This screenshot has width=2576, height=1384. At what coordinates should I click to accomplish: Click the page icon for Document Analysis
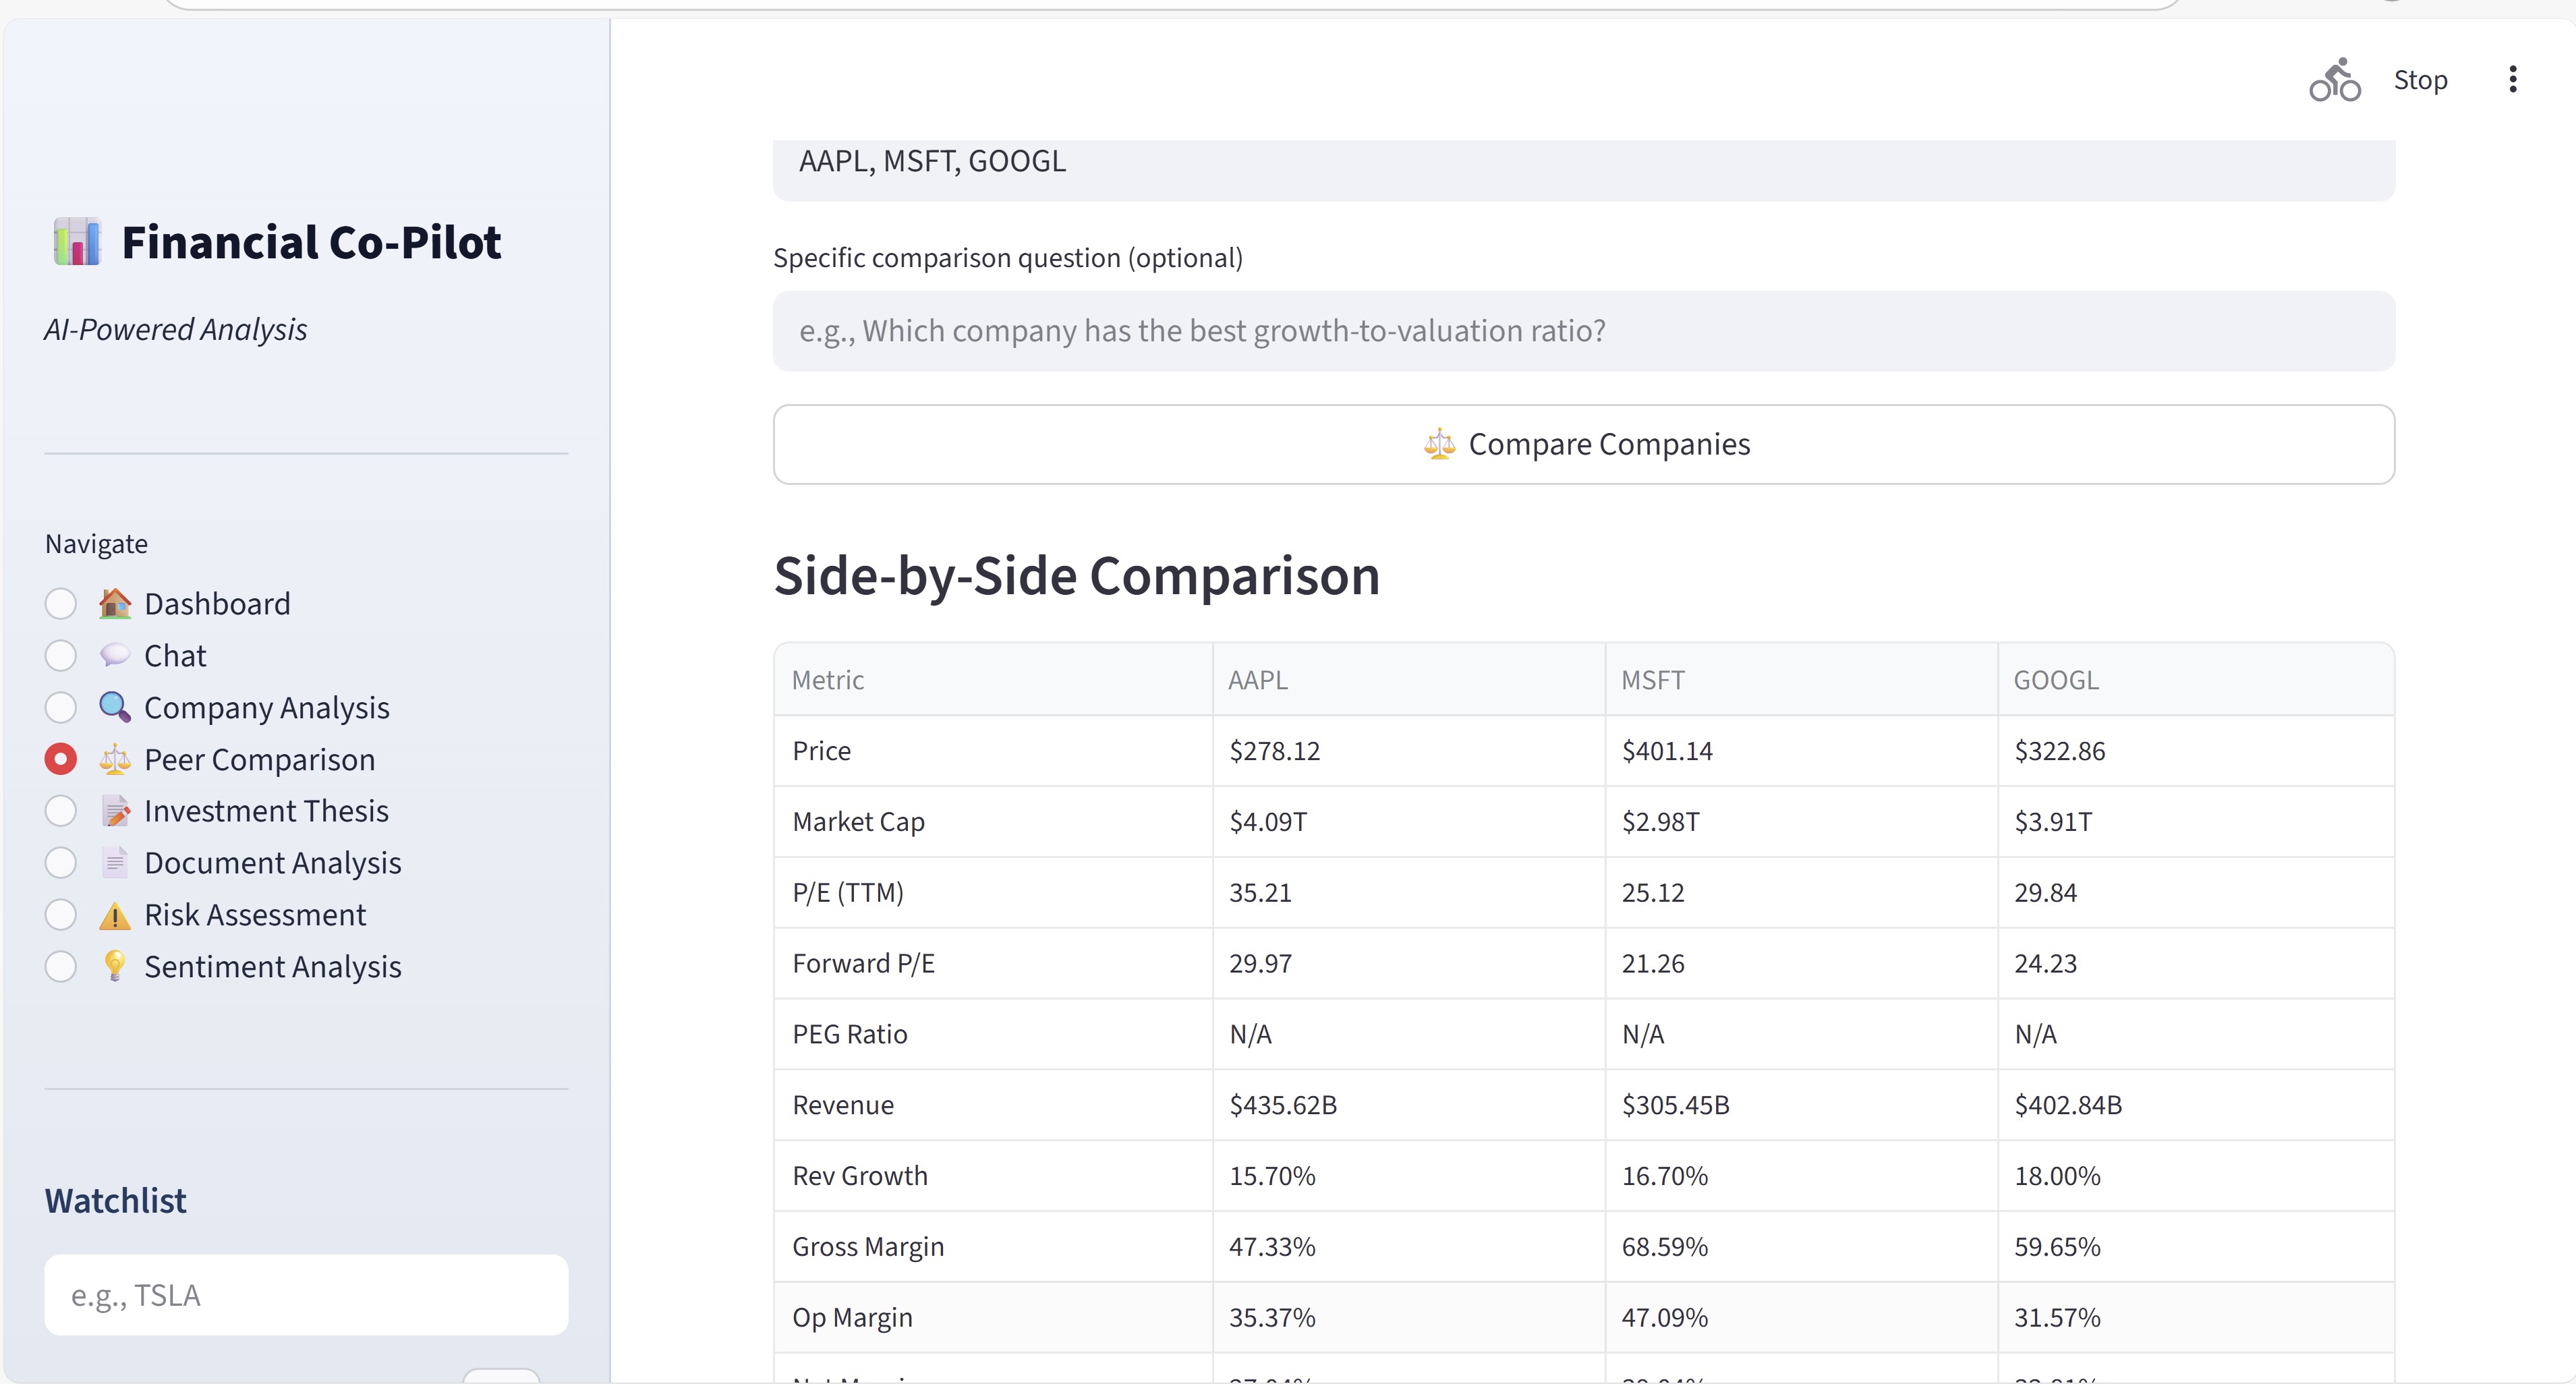pyautogui.click(x=115, y=863)
